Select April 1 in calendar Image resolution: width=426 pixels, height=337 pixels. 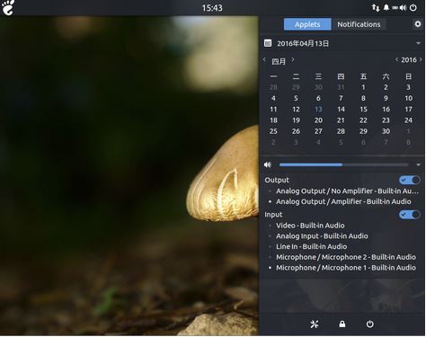[x=363, y=87]
